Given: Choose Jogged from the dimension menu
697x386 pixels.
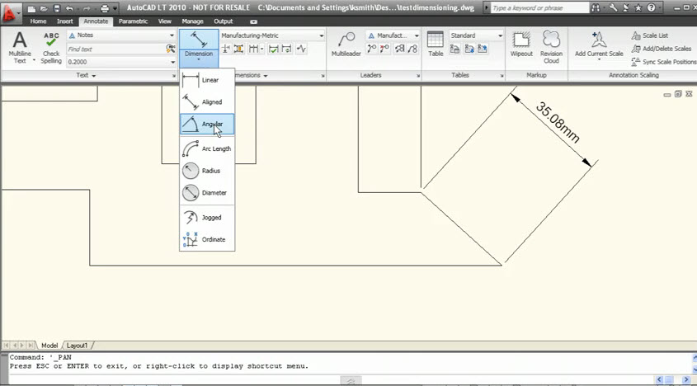Looking at the screenshot, I should (207, 218).
